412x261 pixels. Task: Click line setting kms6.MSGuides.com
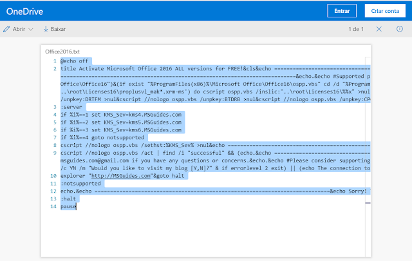121,130
